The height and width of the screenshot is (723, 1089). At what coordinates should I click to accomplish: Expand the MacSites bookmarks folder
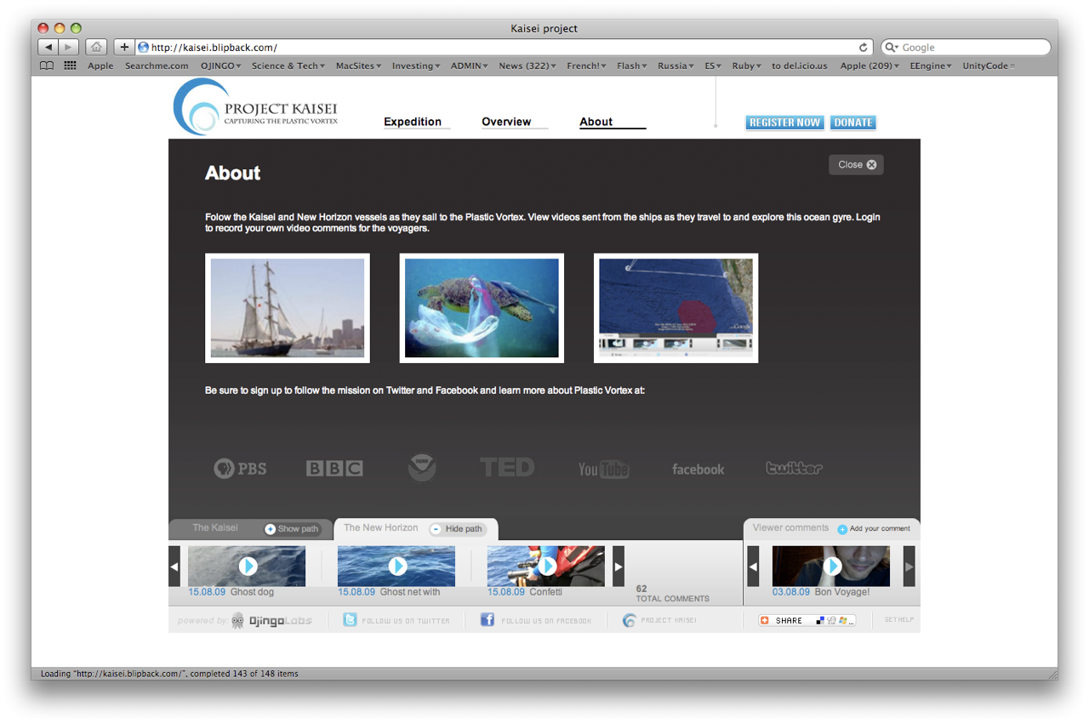point(358,65)
